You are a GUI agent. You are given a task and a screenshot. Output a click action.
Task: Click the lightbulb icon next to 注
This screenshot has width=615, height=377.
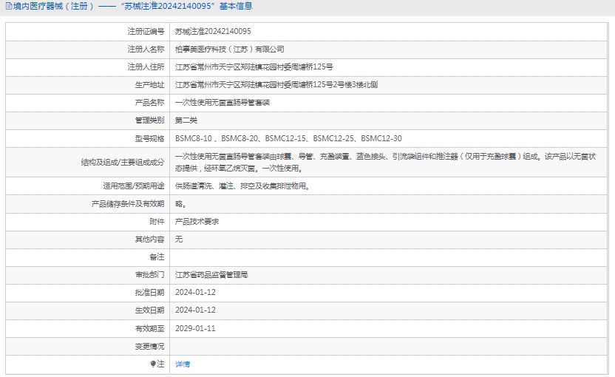pyautogui.click(x=154, y=364)
